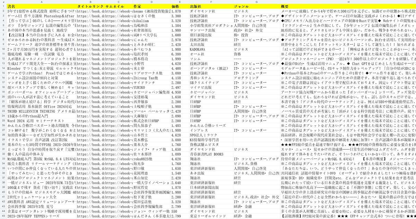The image size is (416, 219).
Task: Click the タイトルリンク header cell
Action: [90, 7]
